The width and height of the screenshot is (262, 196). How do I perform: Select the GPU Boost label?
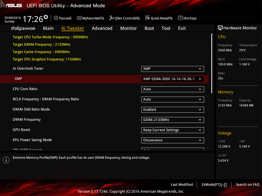(21, 130)
